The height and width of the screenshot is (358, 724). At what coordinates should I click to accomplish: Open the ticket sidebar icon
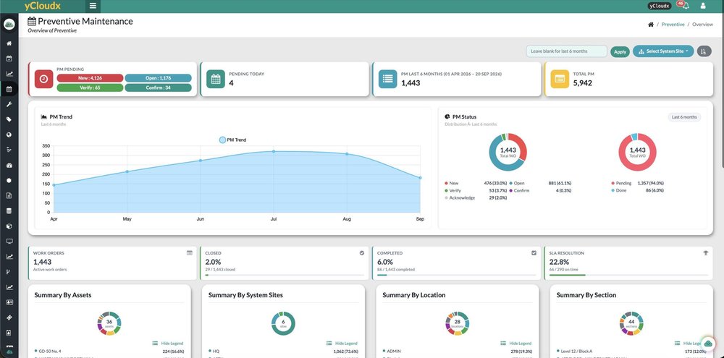(x=9, y=317)
